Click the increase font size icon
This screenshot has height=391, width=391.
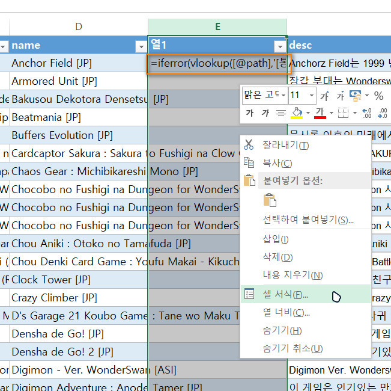pos(324,96)
